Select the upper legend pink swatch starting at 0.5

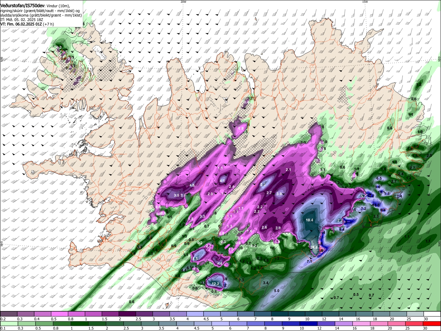click(x=59, y=314)
